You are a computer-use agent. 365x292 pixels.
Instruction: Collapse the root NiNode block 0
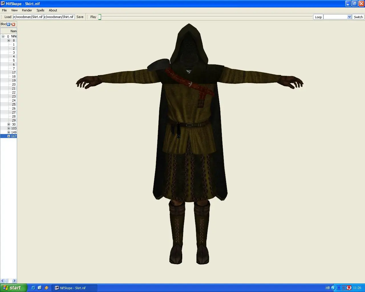[3, 36]
